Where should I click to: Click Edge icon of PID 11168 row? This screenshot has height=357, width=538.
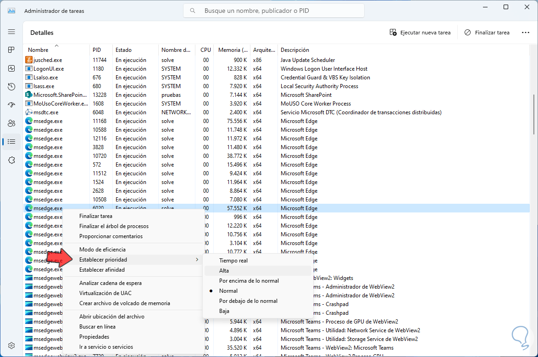coord(29,121)
